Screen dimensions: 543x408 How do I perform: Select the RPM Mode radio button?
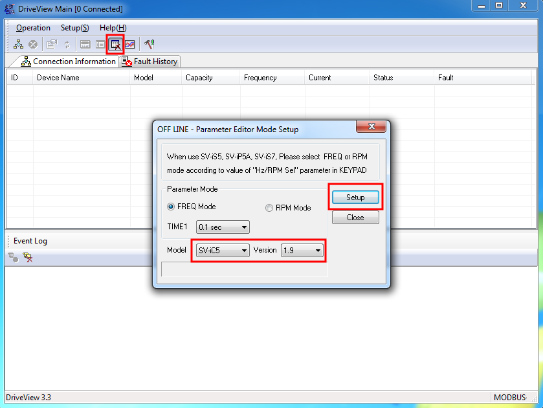(x=269, y=208)
